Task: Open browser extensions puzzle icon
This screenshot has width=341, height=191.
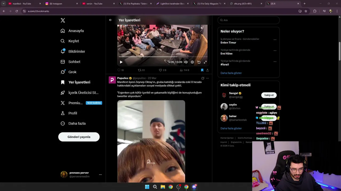Action: coord(315,11)
